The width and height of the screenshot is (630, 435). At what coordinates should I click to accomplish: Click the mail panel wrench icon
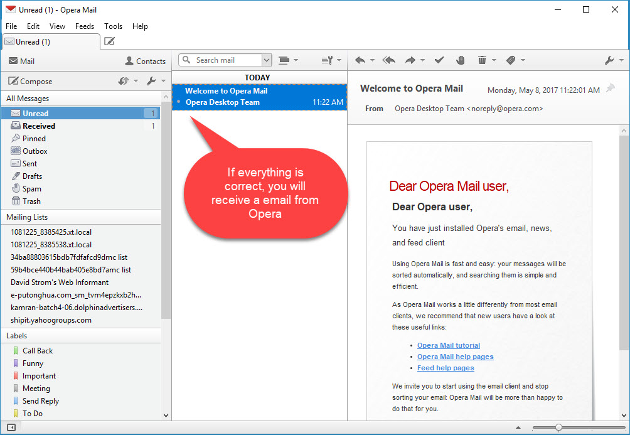click(x=151, y=81)
